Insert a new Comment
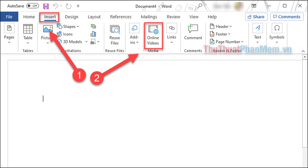 click(x=193, y=32)
